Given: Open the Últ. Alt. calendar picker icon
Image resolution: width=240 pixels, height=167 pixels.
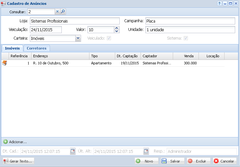Looking at the screenshot, I should pyautogui.click(x=146, y=151).
